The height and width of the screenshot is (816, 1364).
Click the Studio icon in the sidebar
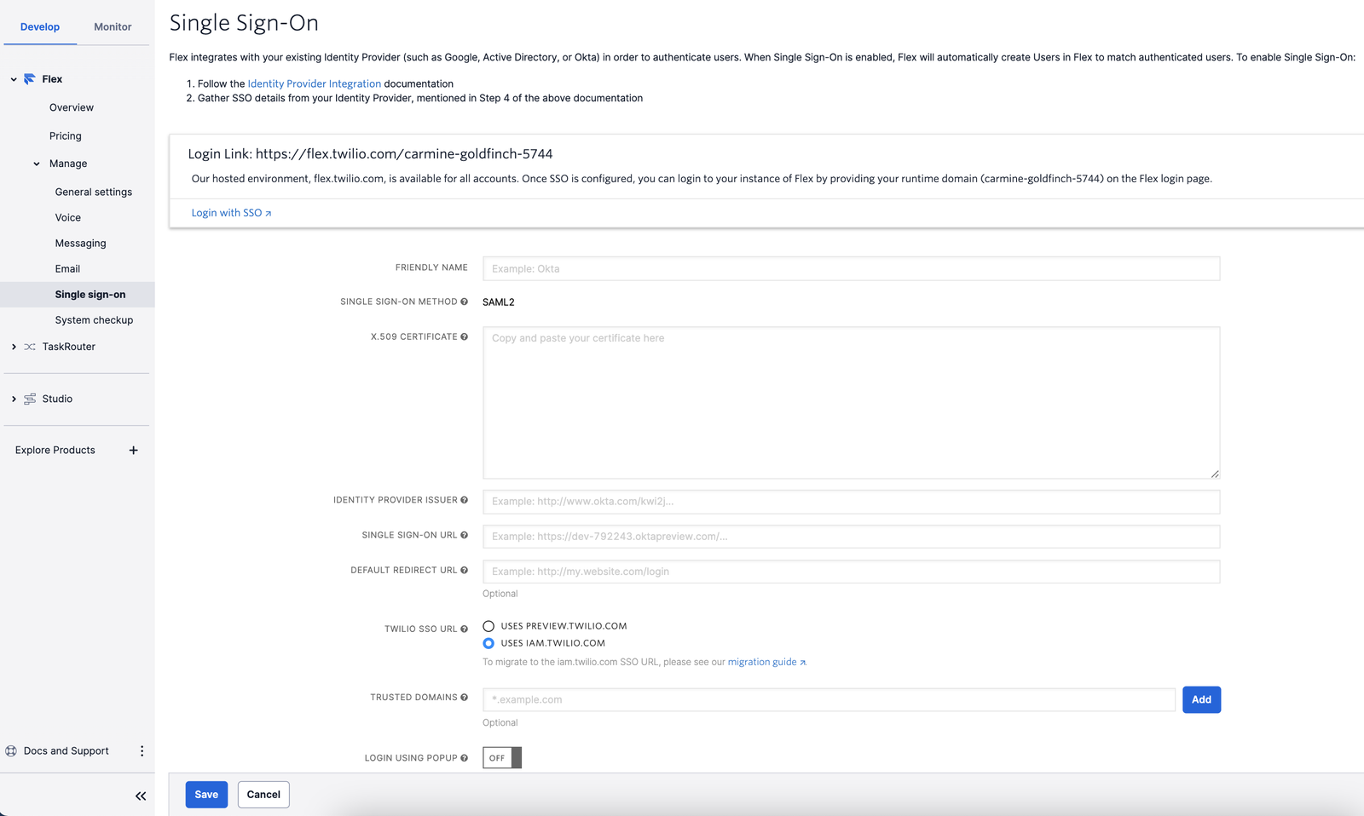(x=28, y=399)
